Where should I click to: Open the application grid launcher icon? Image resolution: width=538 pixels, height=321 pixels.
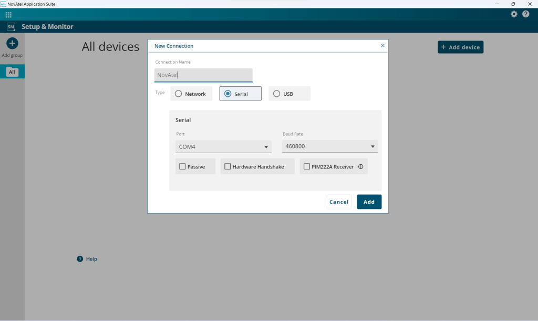click(8, 15)
